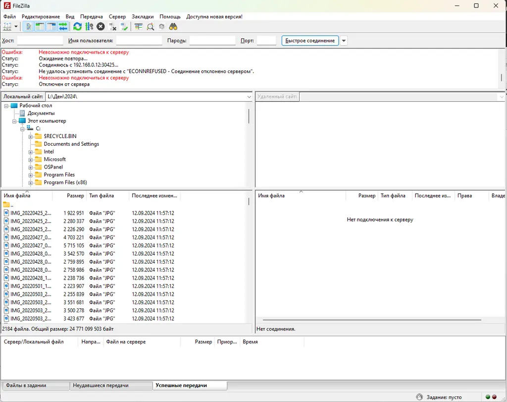Image resolution: width=507 pixels, height=402 pixels.
Task: Open the Передача menu
Action: click(x=92, y=16)
